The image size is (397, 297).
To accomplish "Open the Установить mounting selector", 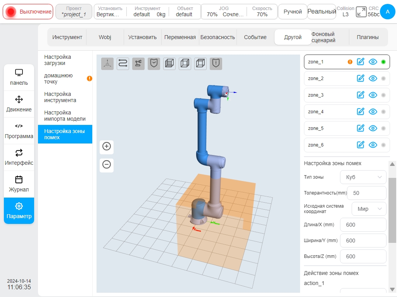I will pos(110,12).
